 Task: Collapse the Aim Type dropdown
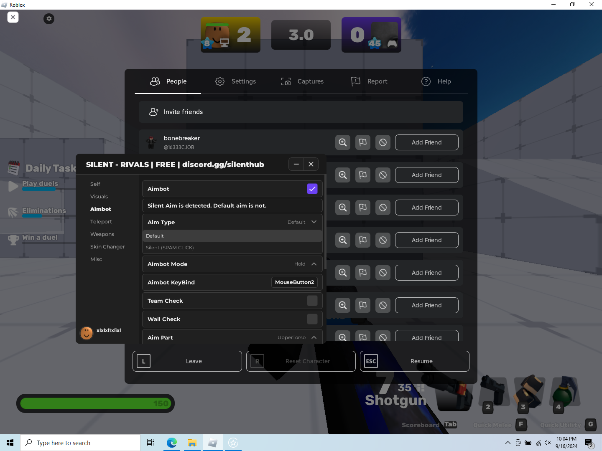tap(314, 222)
